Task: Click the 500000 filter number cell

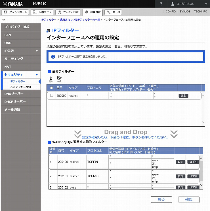Action: tap(62, 96)
